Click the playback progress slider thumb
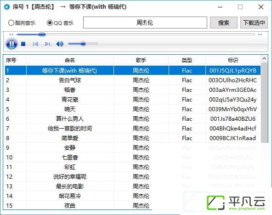272x215 pixels. (42, 34)
